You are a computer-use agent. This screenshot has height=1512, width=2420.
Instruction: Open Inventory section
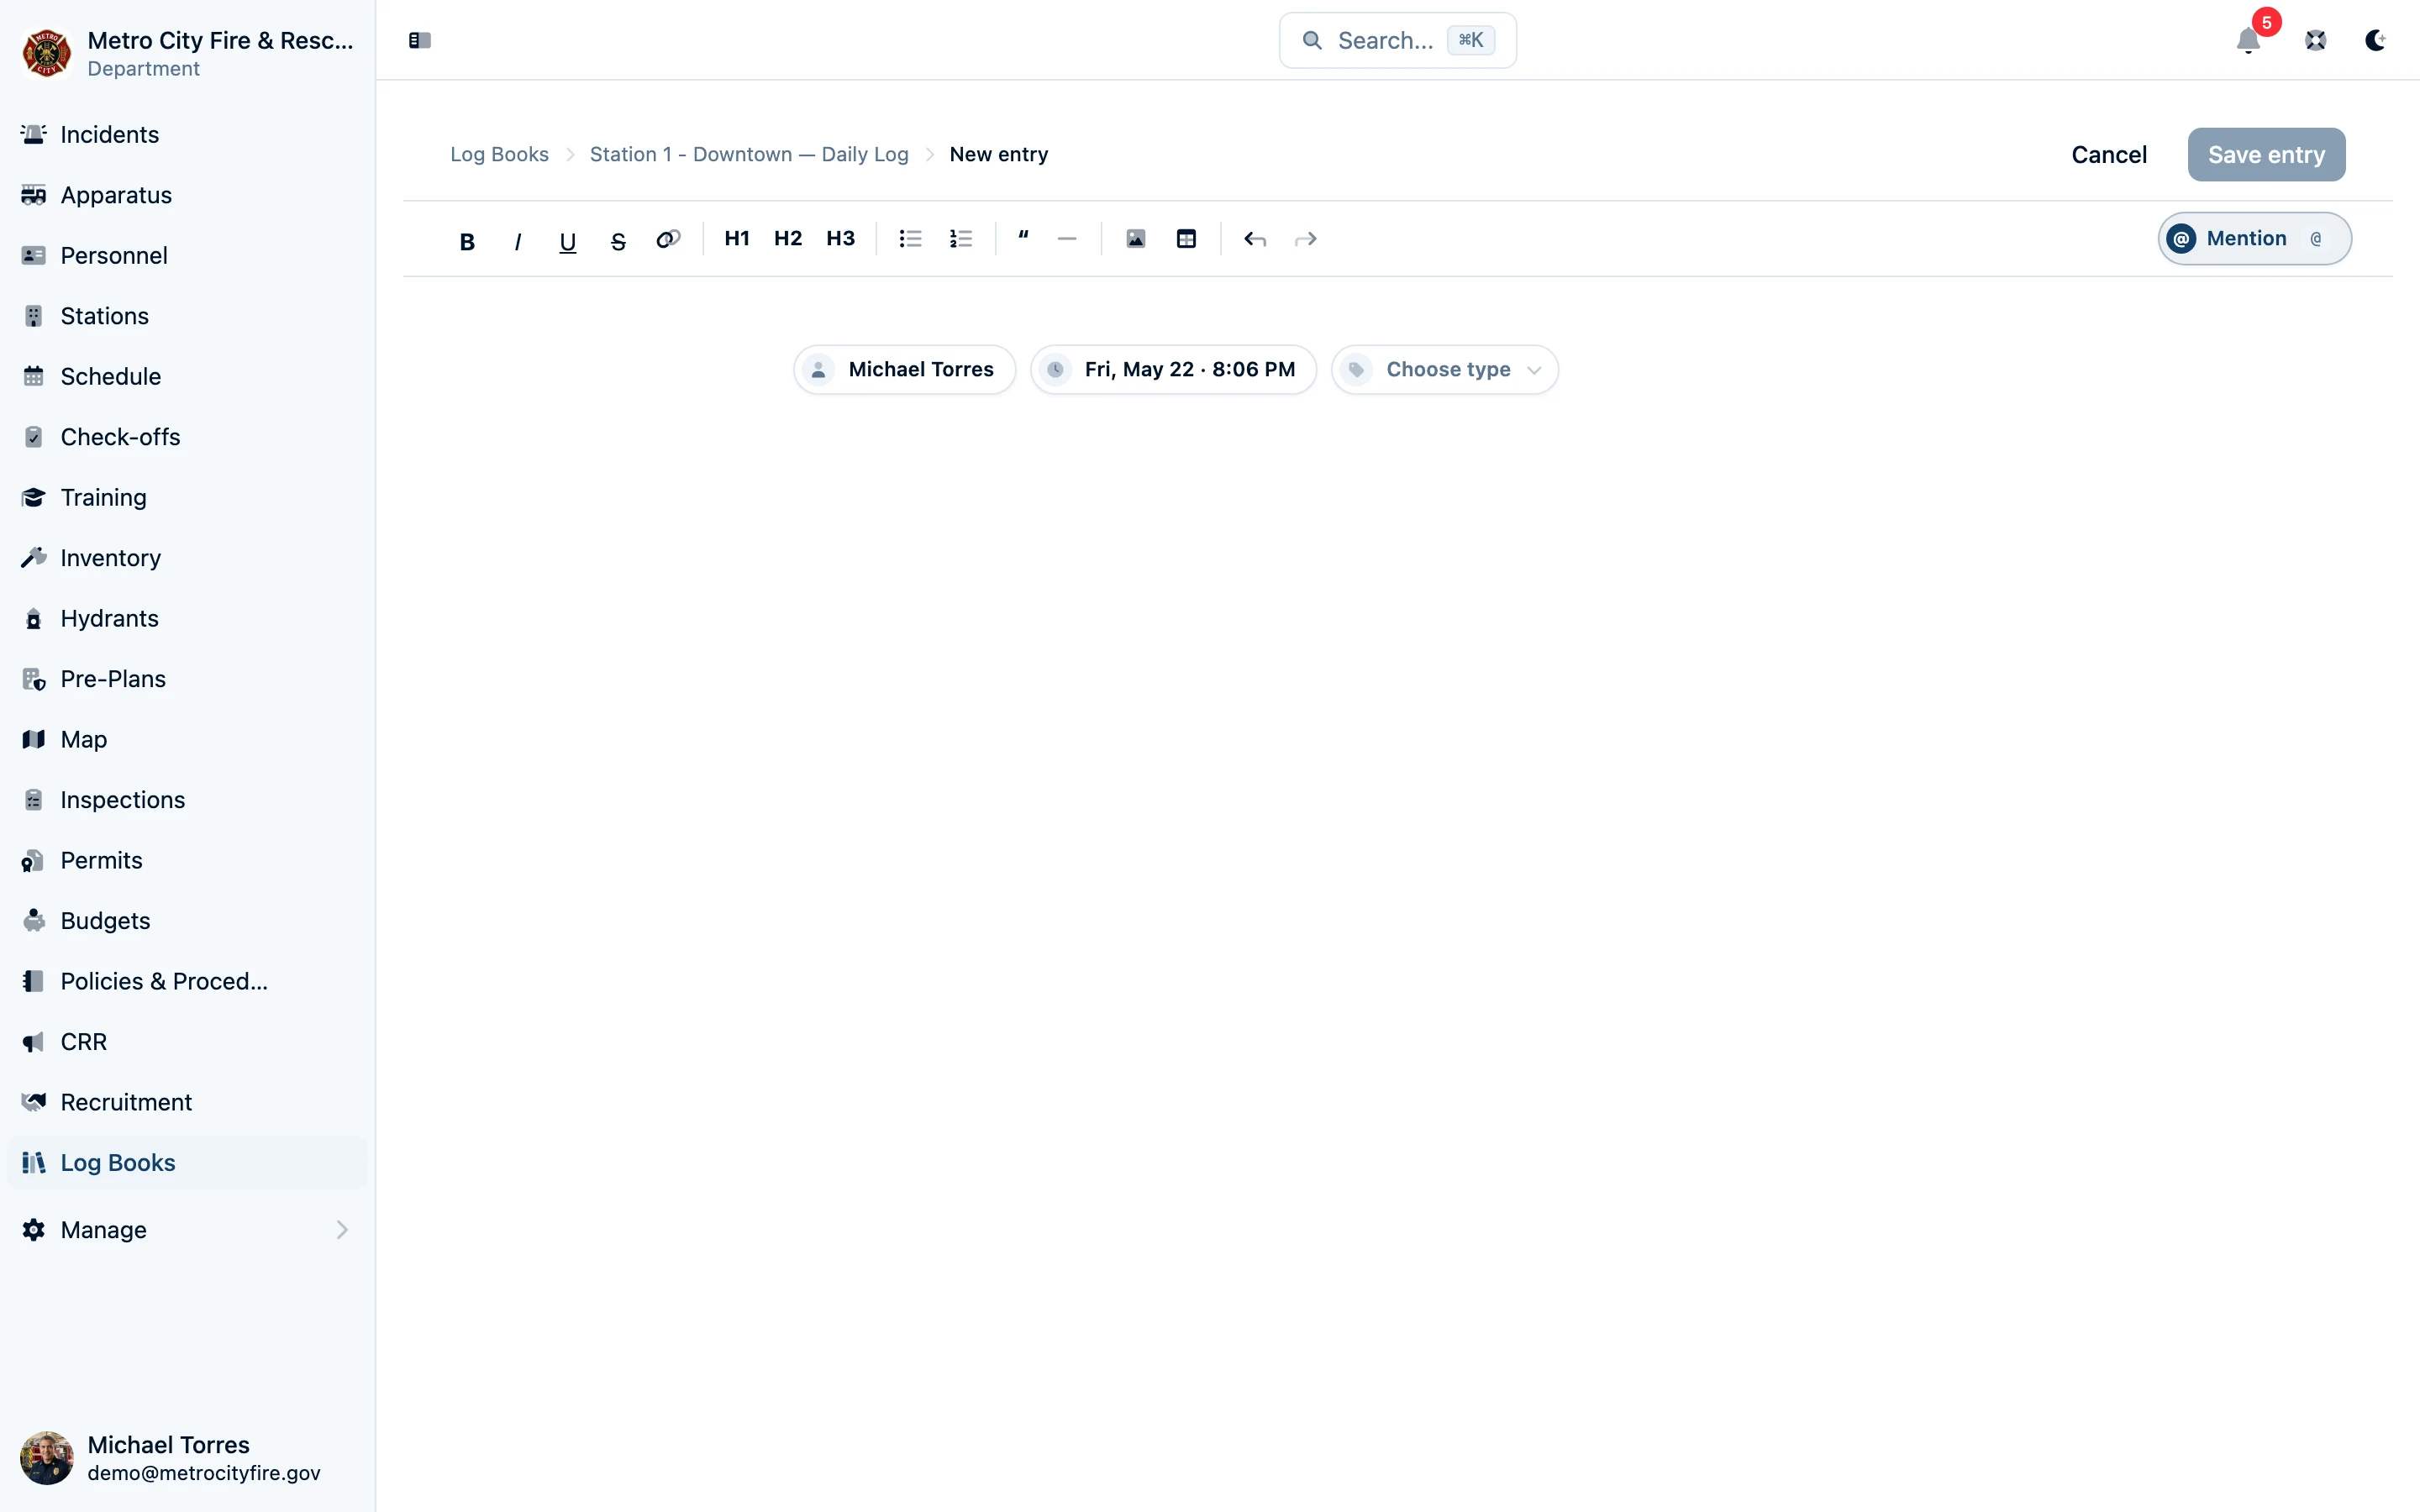[187, 558]
